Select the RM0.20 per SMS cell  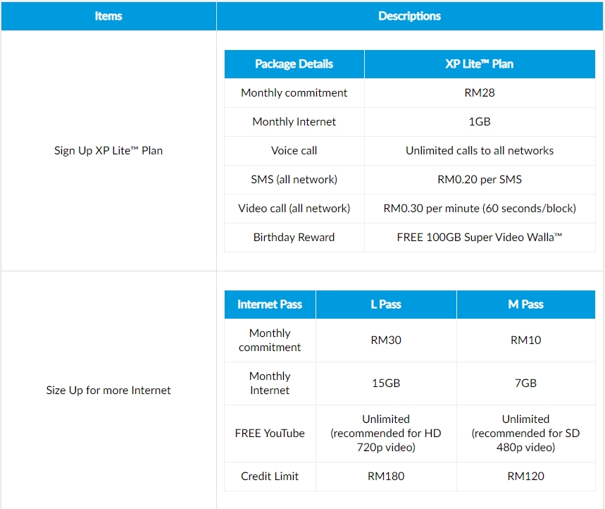479,180
